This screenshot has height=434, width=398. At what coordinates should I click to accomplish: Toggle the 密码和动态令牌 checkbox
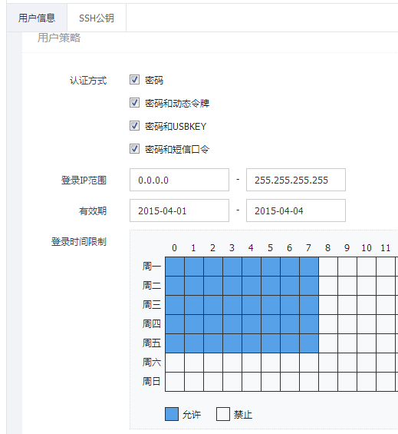point(134,103)
